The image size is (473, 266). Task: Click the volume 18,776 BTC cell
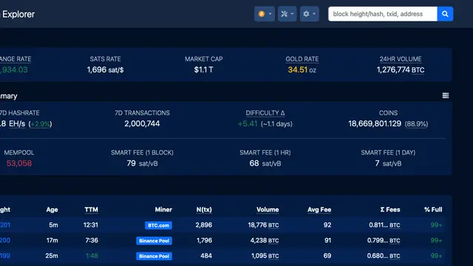(x=263, y=225)
